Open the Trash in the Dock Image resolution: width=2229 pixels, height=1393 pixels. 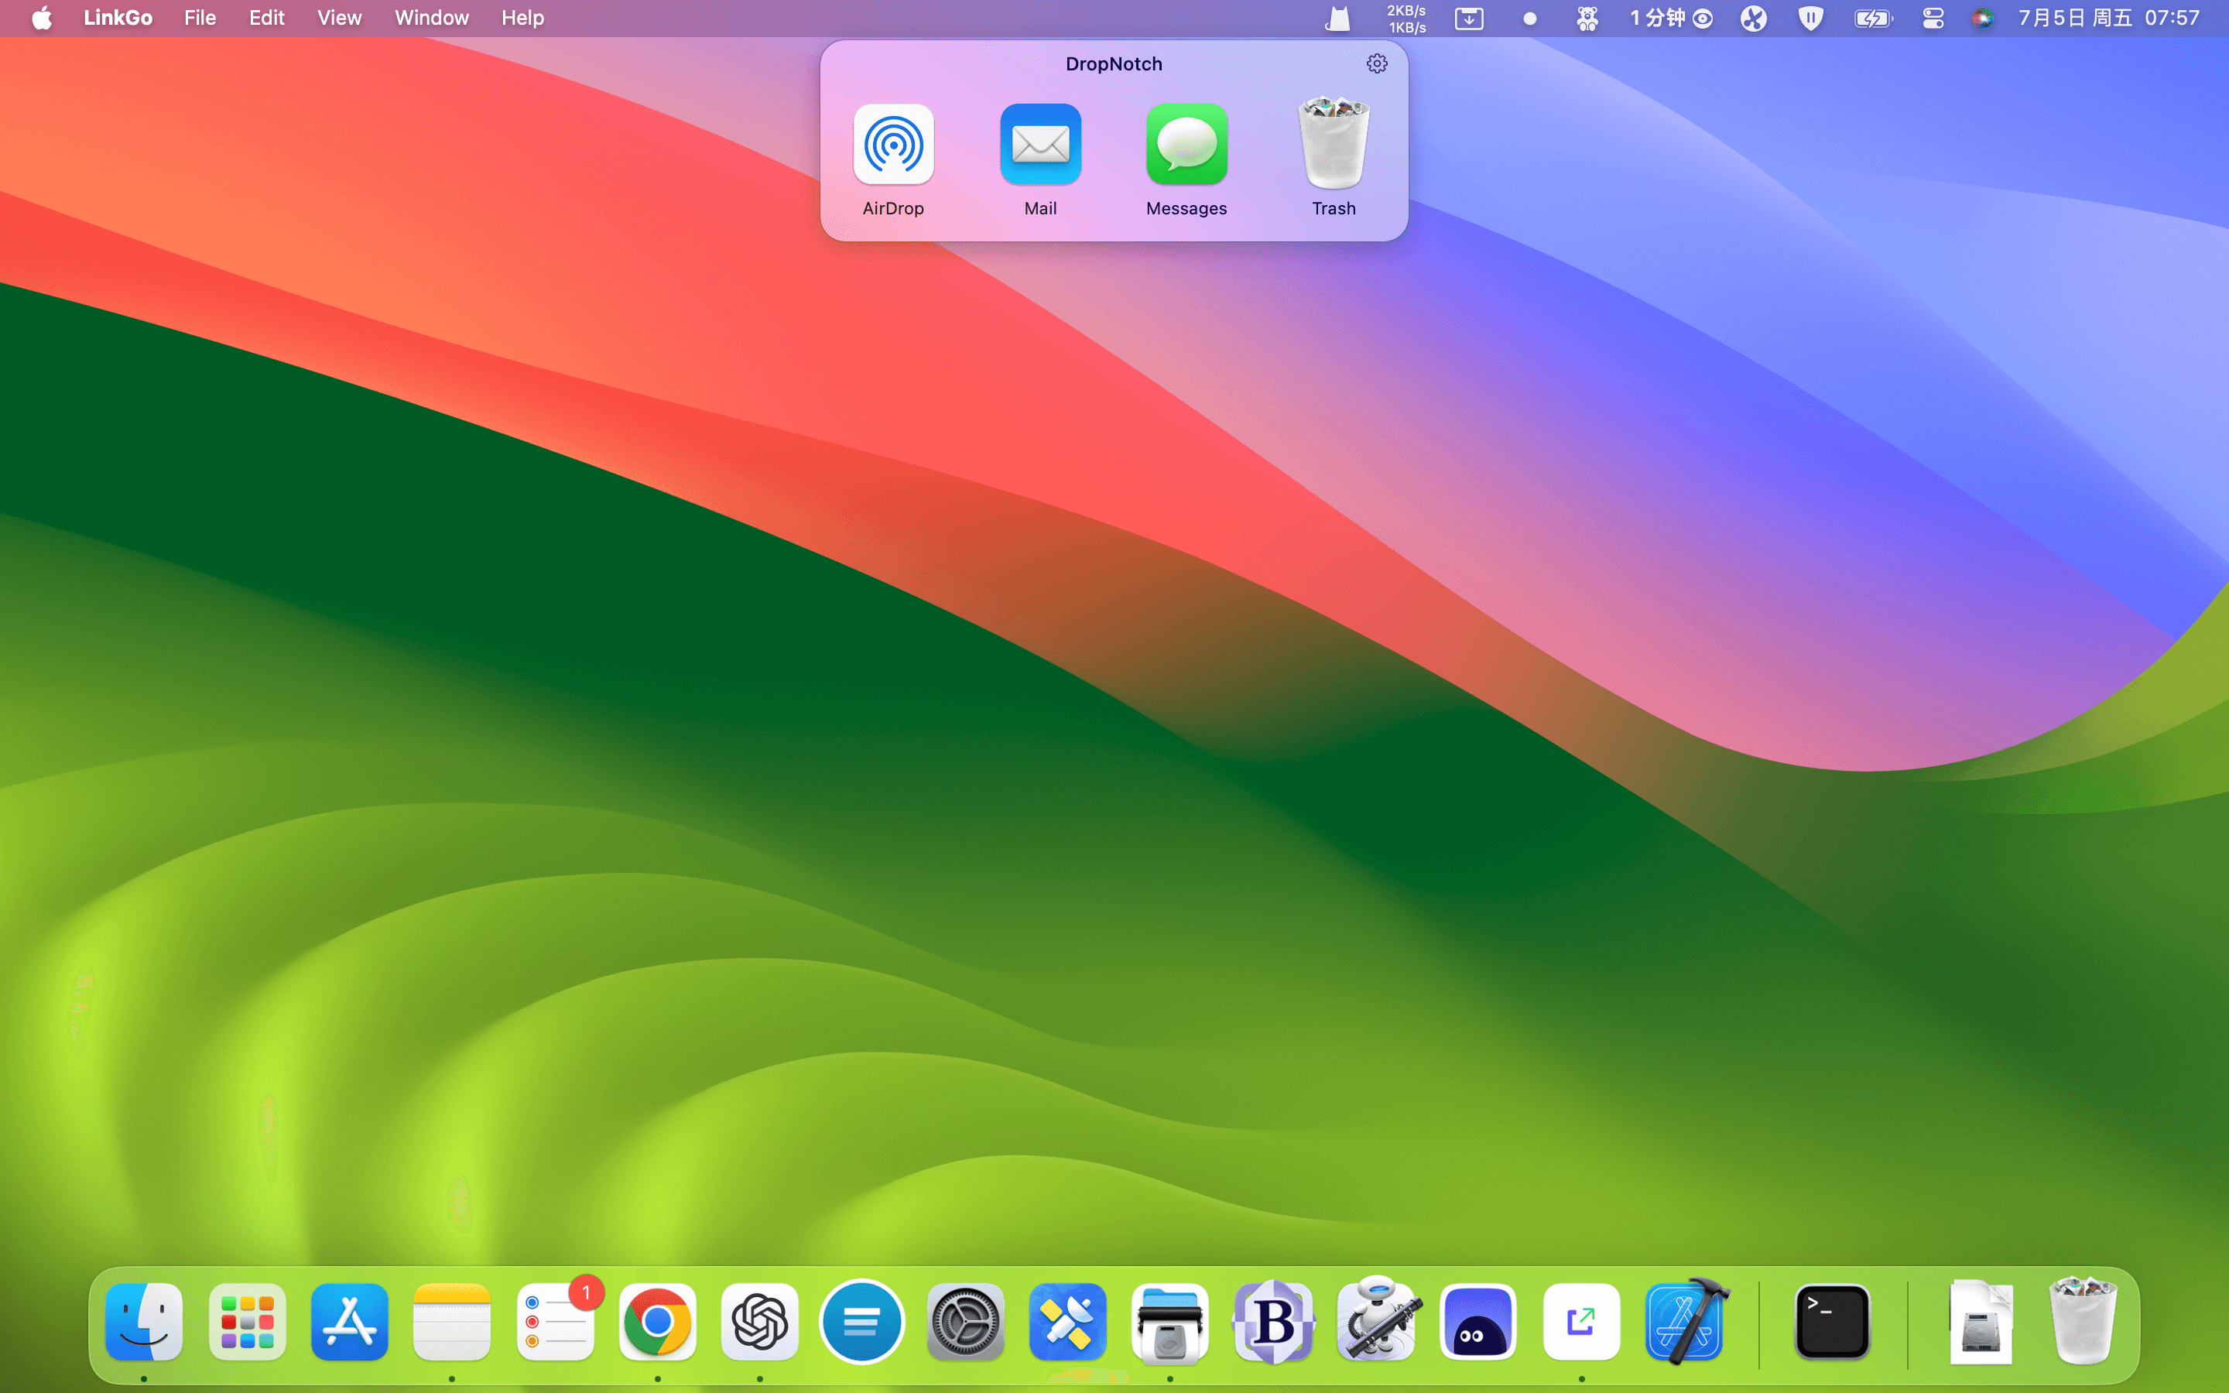pyautogui.click(x=2083, y=1319)
